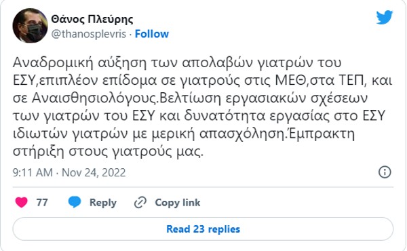Click the tweet line starting with ΕΣΥ,επιπλέον επίδομα
Screen dimensions: 407x251
(202, 81)
